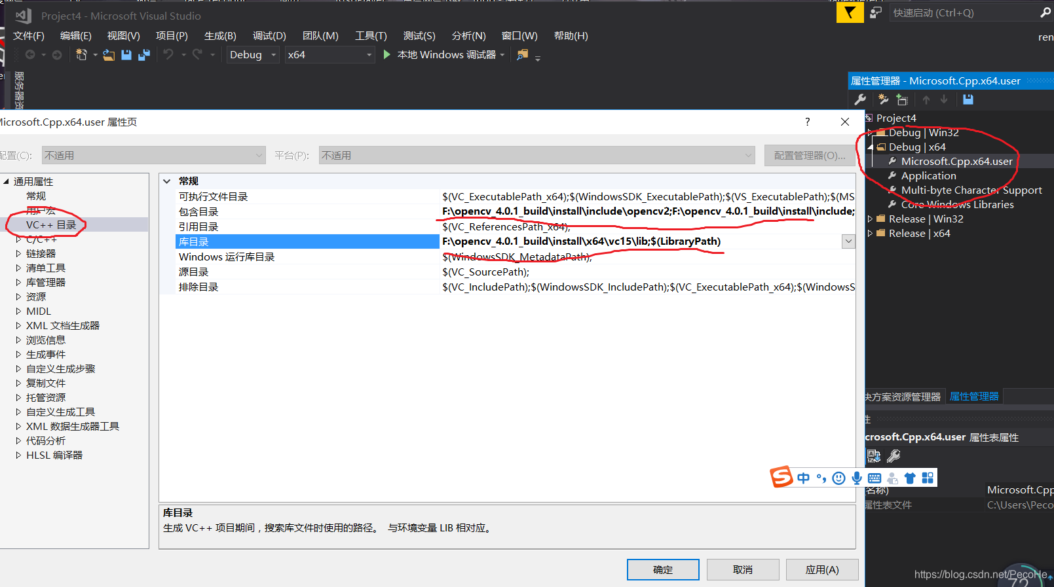Open the 项目(P) menu
The width and height of the screenshot is (1054, 587).
click(x=172, y=36)
